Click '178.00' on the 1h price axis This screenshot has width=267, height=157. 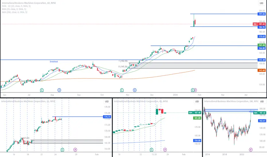[x=107, y=107]
